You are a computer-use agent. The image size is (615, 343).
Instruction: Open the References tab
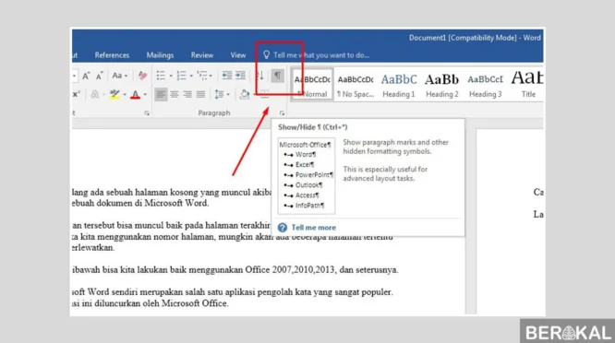pos(112,55)
